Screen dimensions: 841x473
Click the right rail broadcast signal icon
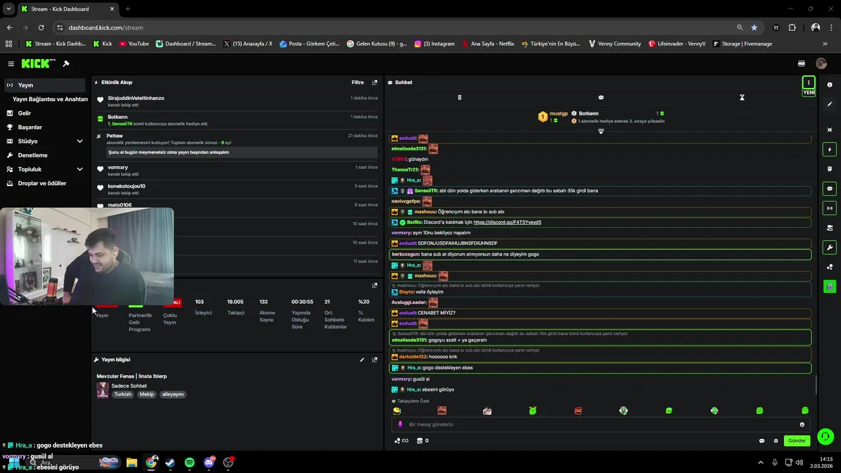pyautogui.click(x=829, y=208)
